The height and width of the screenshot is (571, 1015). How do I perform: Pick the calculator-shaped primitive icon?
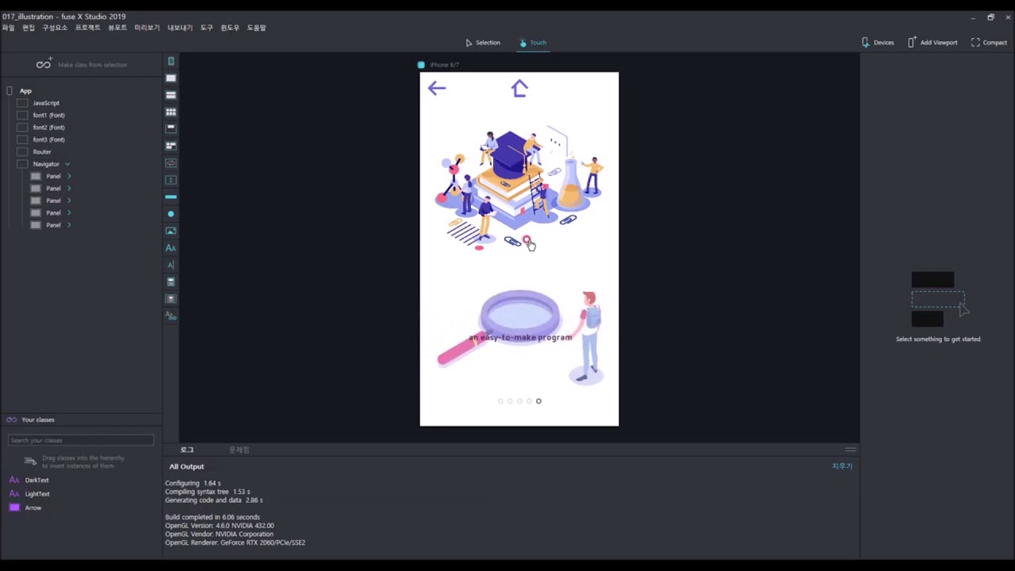point(170,282)
